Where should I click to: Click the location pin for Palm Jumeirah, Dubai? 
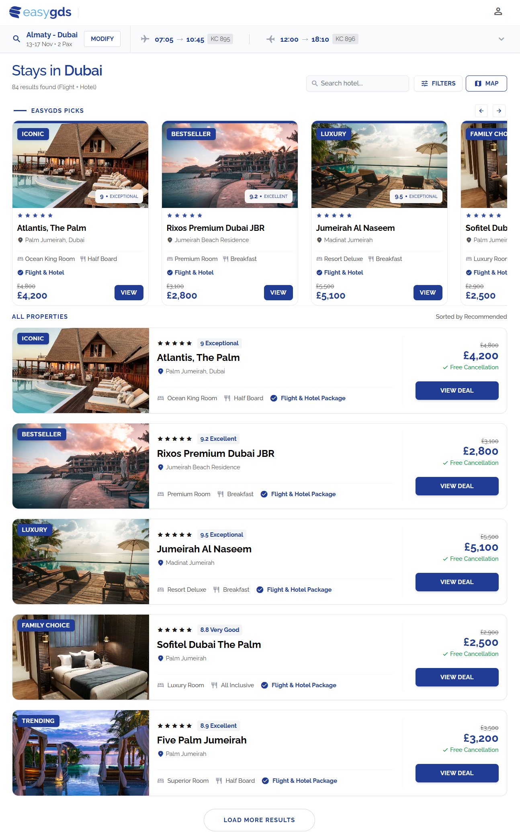(x=160, y=371)
